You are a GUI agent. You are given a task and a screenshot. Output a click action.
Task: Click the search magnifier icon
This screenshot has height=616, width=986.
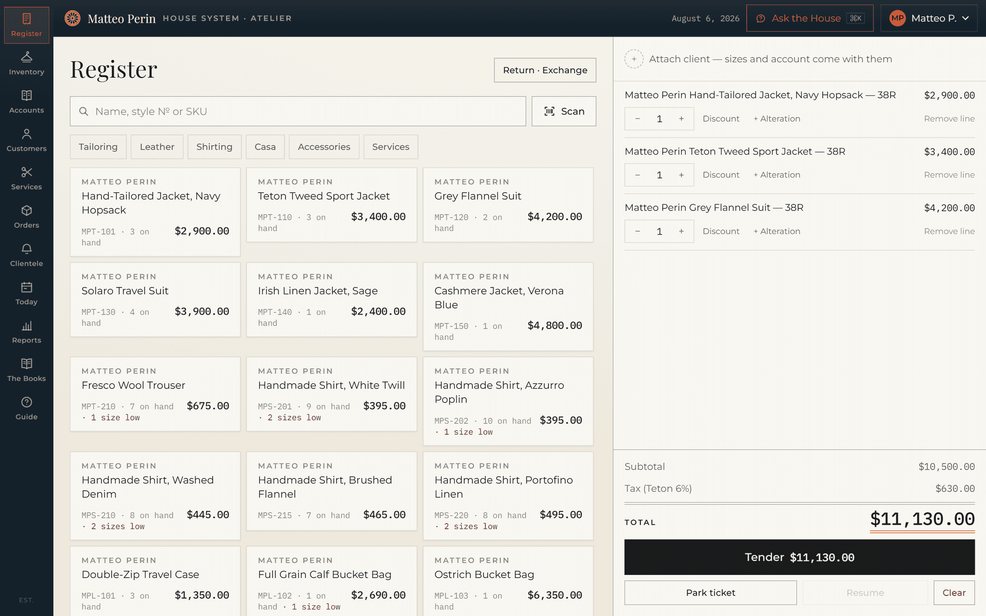[83, 111]
